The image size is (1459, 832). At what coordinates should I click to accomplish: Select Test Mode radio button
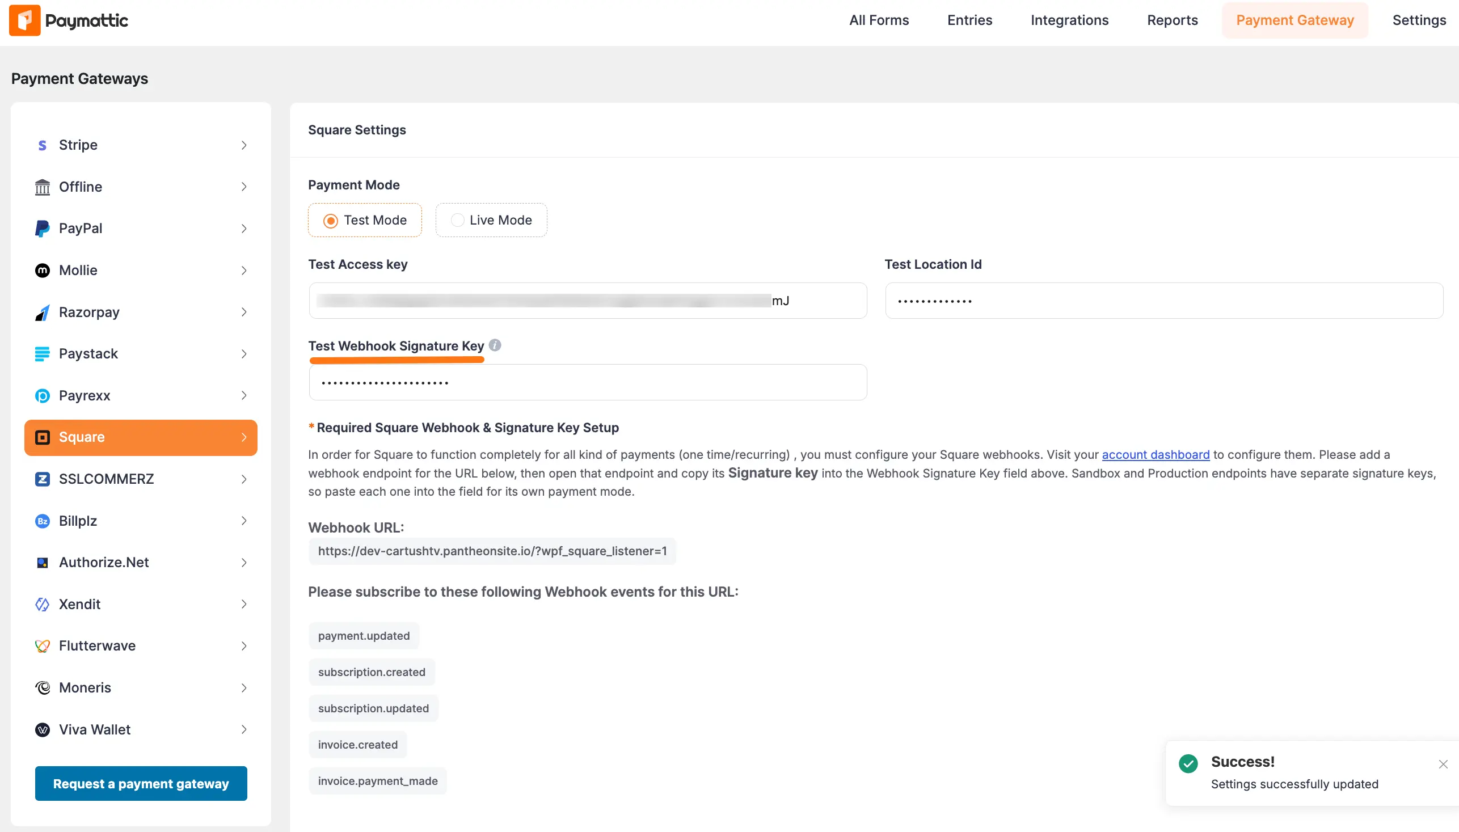pyautogui.click(x=330, y=221)
